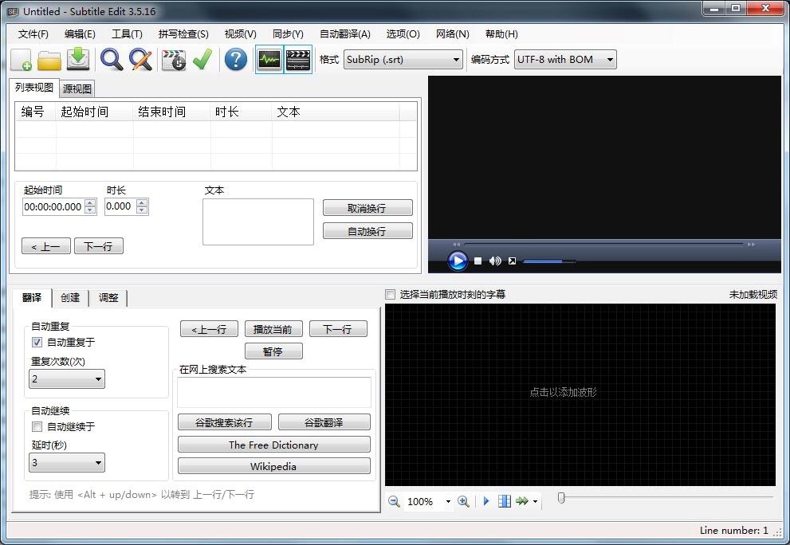The height and width of the screenshot is (545, 790).
Task: Switch to the 创建 tab
Action: pos(70,297)
